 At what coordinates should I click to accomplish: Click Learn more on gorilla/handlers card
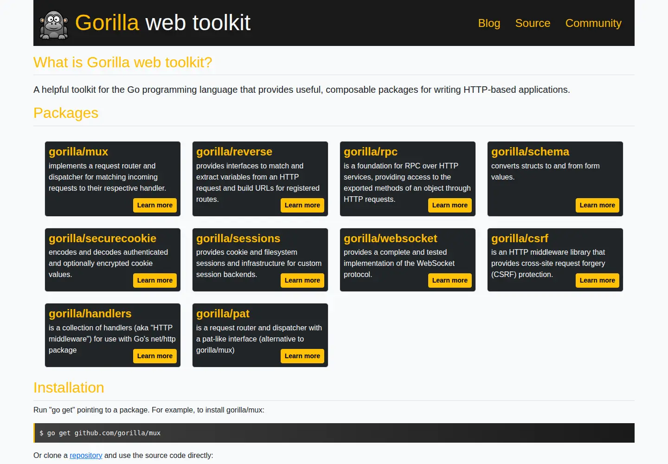(155, 356)
